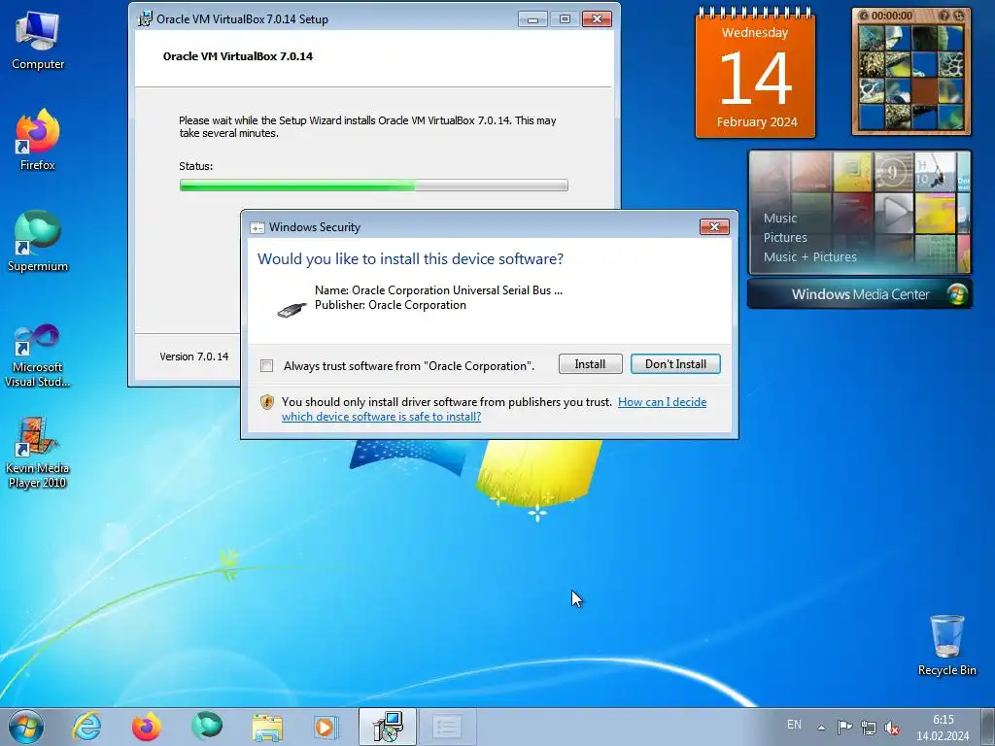Click the VirtualBox installation progress bar

374,186
